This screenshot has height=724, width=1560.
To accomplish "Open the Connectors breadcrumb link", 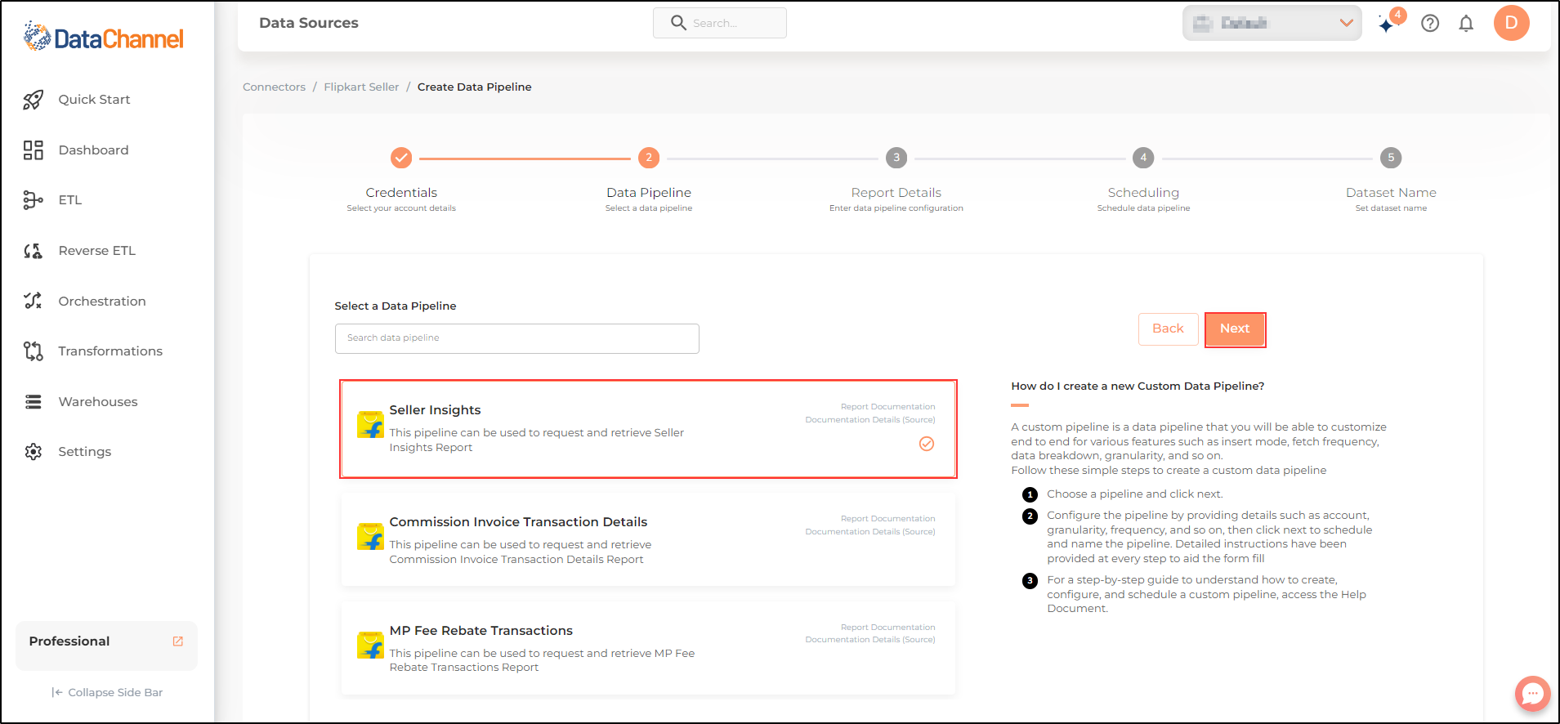I will [274, 87].
